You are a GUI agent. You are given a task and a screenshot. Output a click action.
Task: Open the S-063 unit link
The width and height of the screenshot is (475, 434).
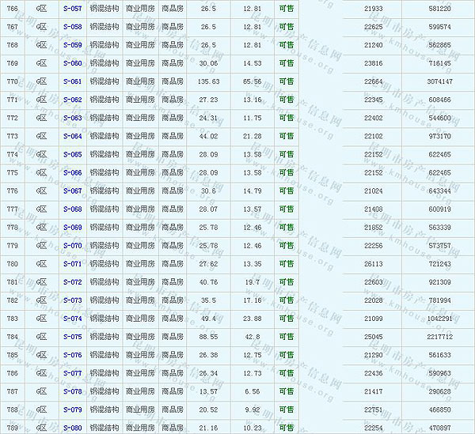click(72, 118)
